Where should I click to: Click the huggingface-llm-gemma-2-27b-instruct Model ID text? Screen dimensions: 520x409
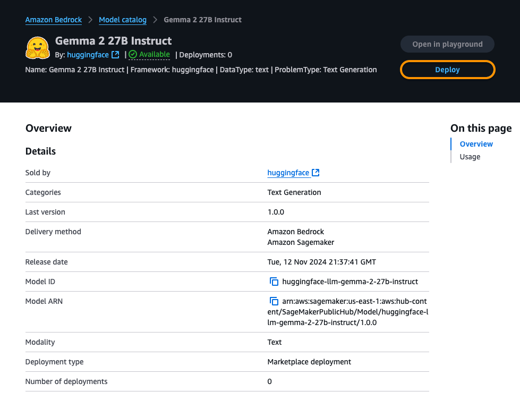[x=350, y=282]
